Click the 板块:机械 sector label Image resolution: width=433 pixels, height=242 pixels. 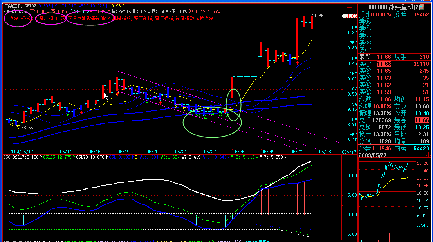click(19, 18)
